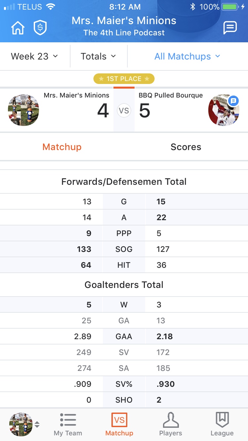Screen dimensions: 248x441
Task: Open the Totals dropdown
Action: pos(99,56)
